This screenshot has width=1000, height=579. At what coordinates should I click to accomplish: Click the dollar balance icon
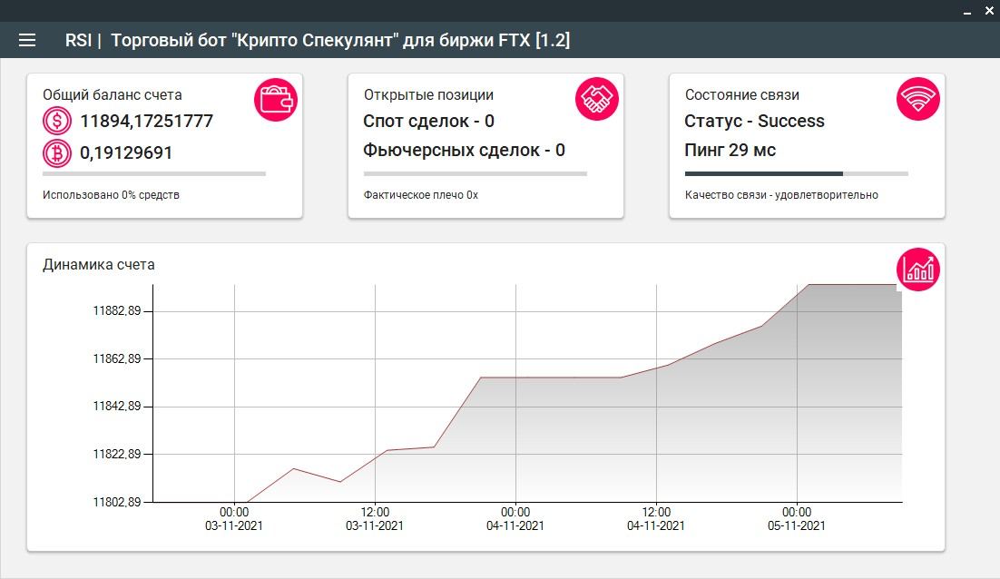(57, 121)
